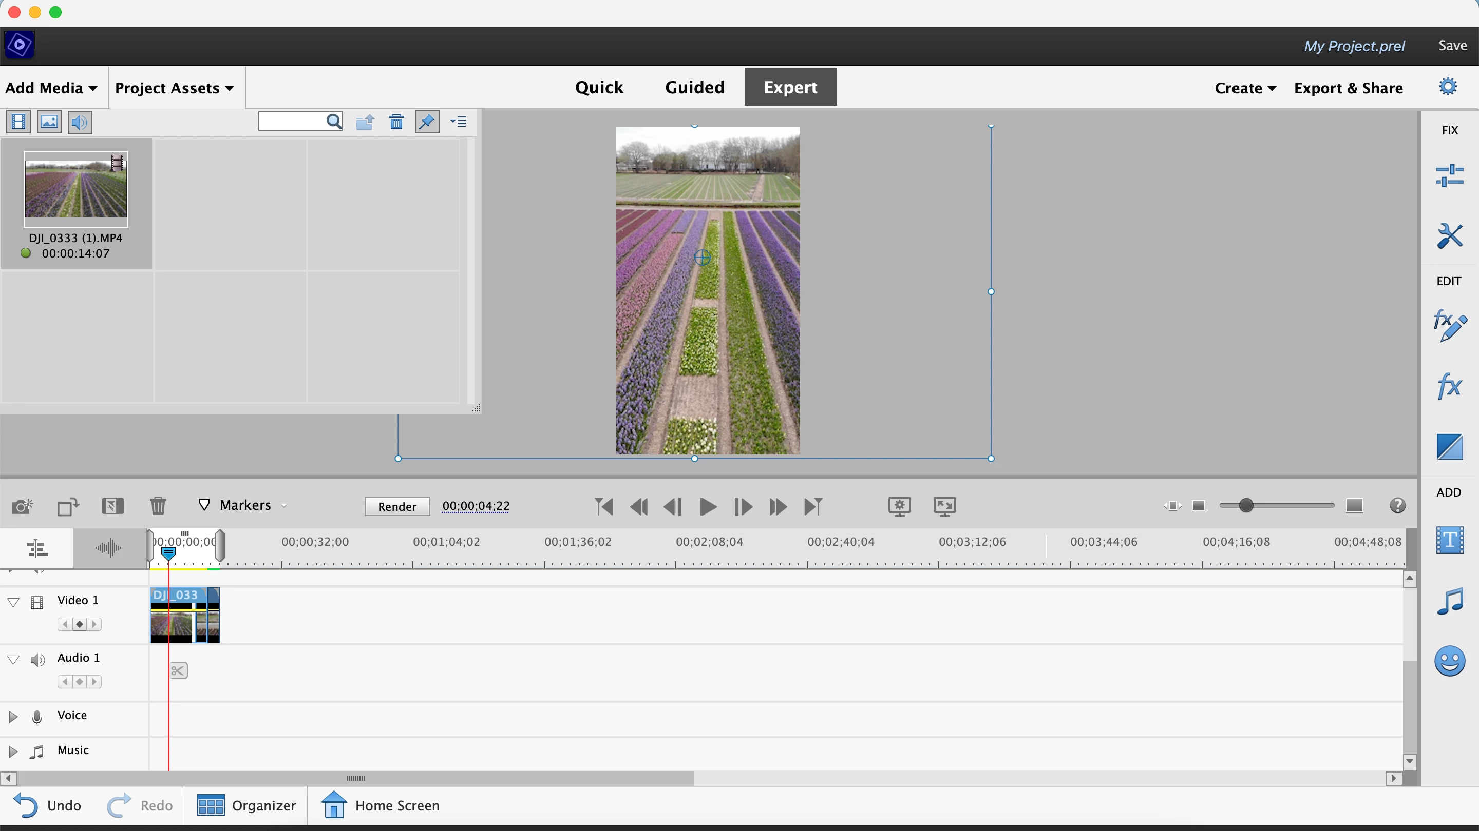Screen dimensions: 1479x831
Task: Toggle still image filter in Project Assets
Action: tap(49, 122)
